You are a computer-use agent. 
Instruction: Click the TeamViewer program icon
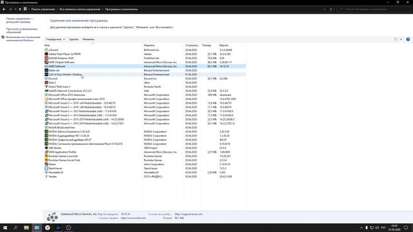(46, 168)
